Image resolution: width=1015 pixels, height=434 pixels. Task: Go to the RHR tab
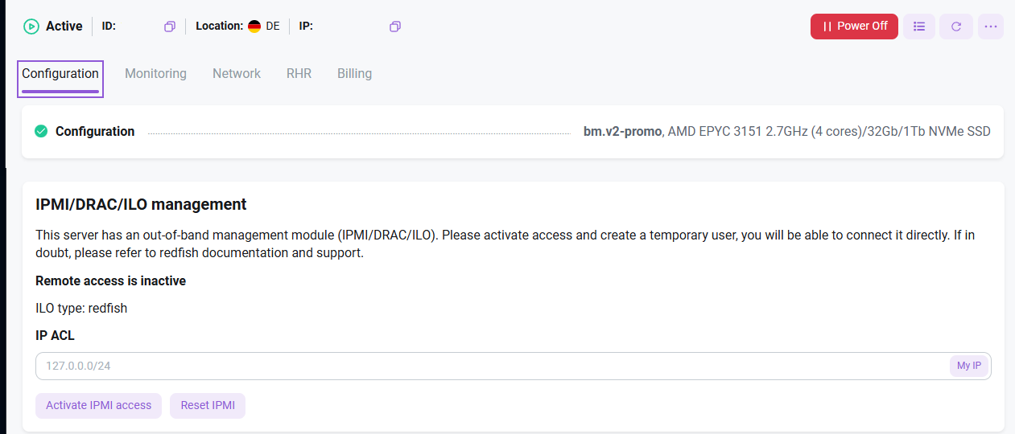pyautogui.click(x=299, y=73)
